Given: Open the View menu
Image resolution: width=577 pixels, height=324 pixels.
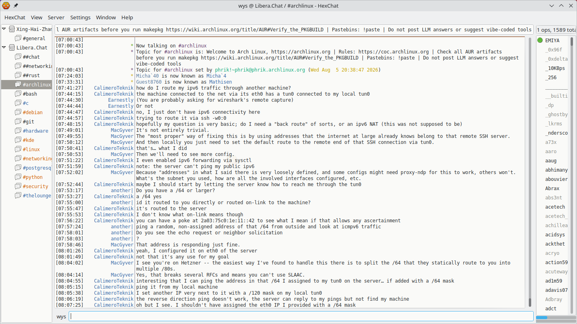Looking at the screenshot, I should coord(37,18).
